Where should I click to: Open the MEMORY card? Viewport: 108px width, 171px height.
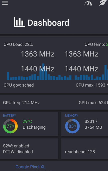point(84,124)
